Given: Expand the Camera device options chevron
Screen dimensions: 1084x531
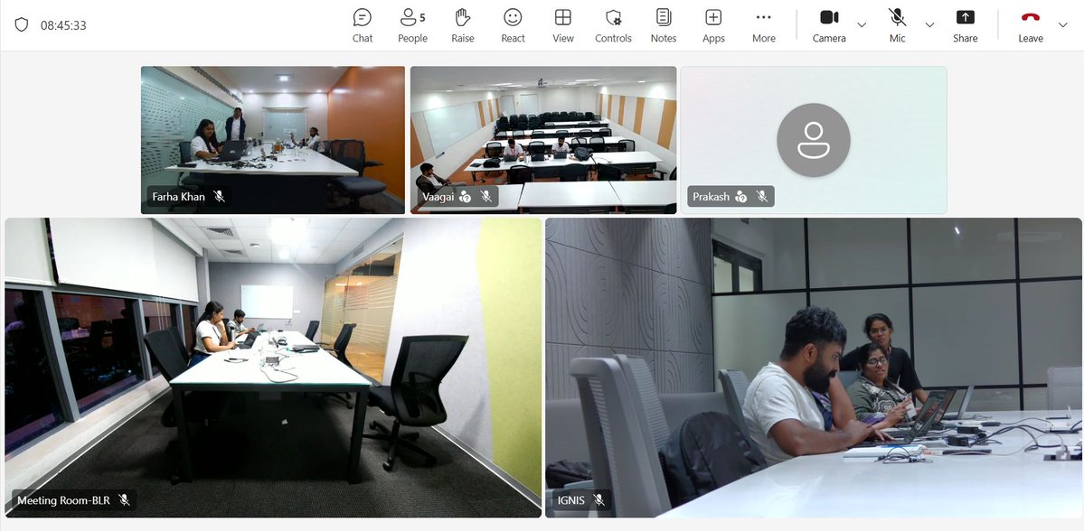Looking at the screenshot, I should point(861,24).
